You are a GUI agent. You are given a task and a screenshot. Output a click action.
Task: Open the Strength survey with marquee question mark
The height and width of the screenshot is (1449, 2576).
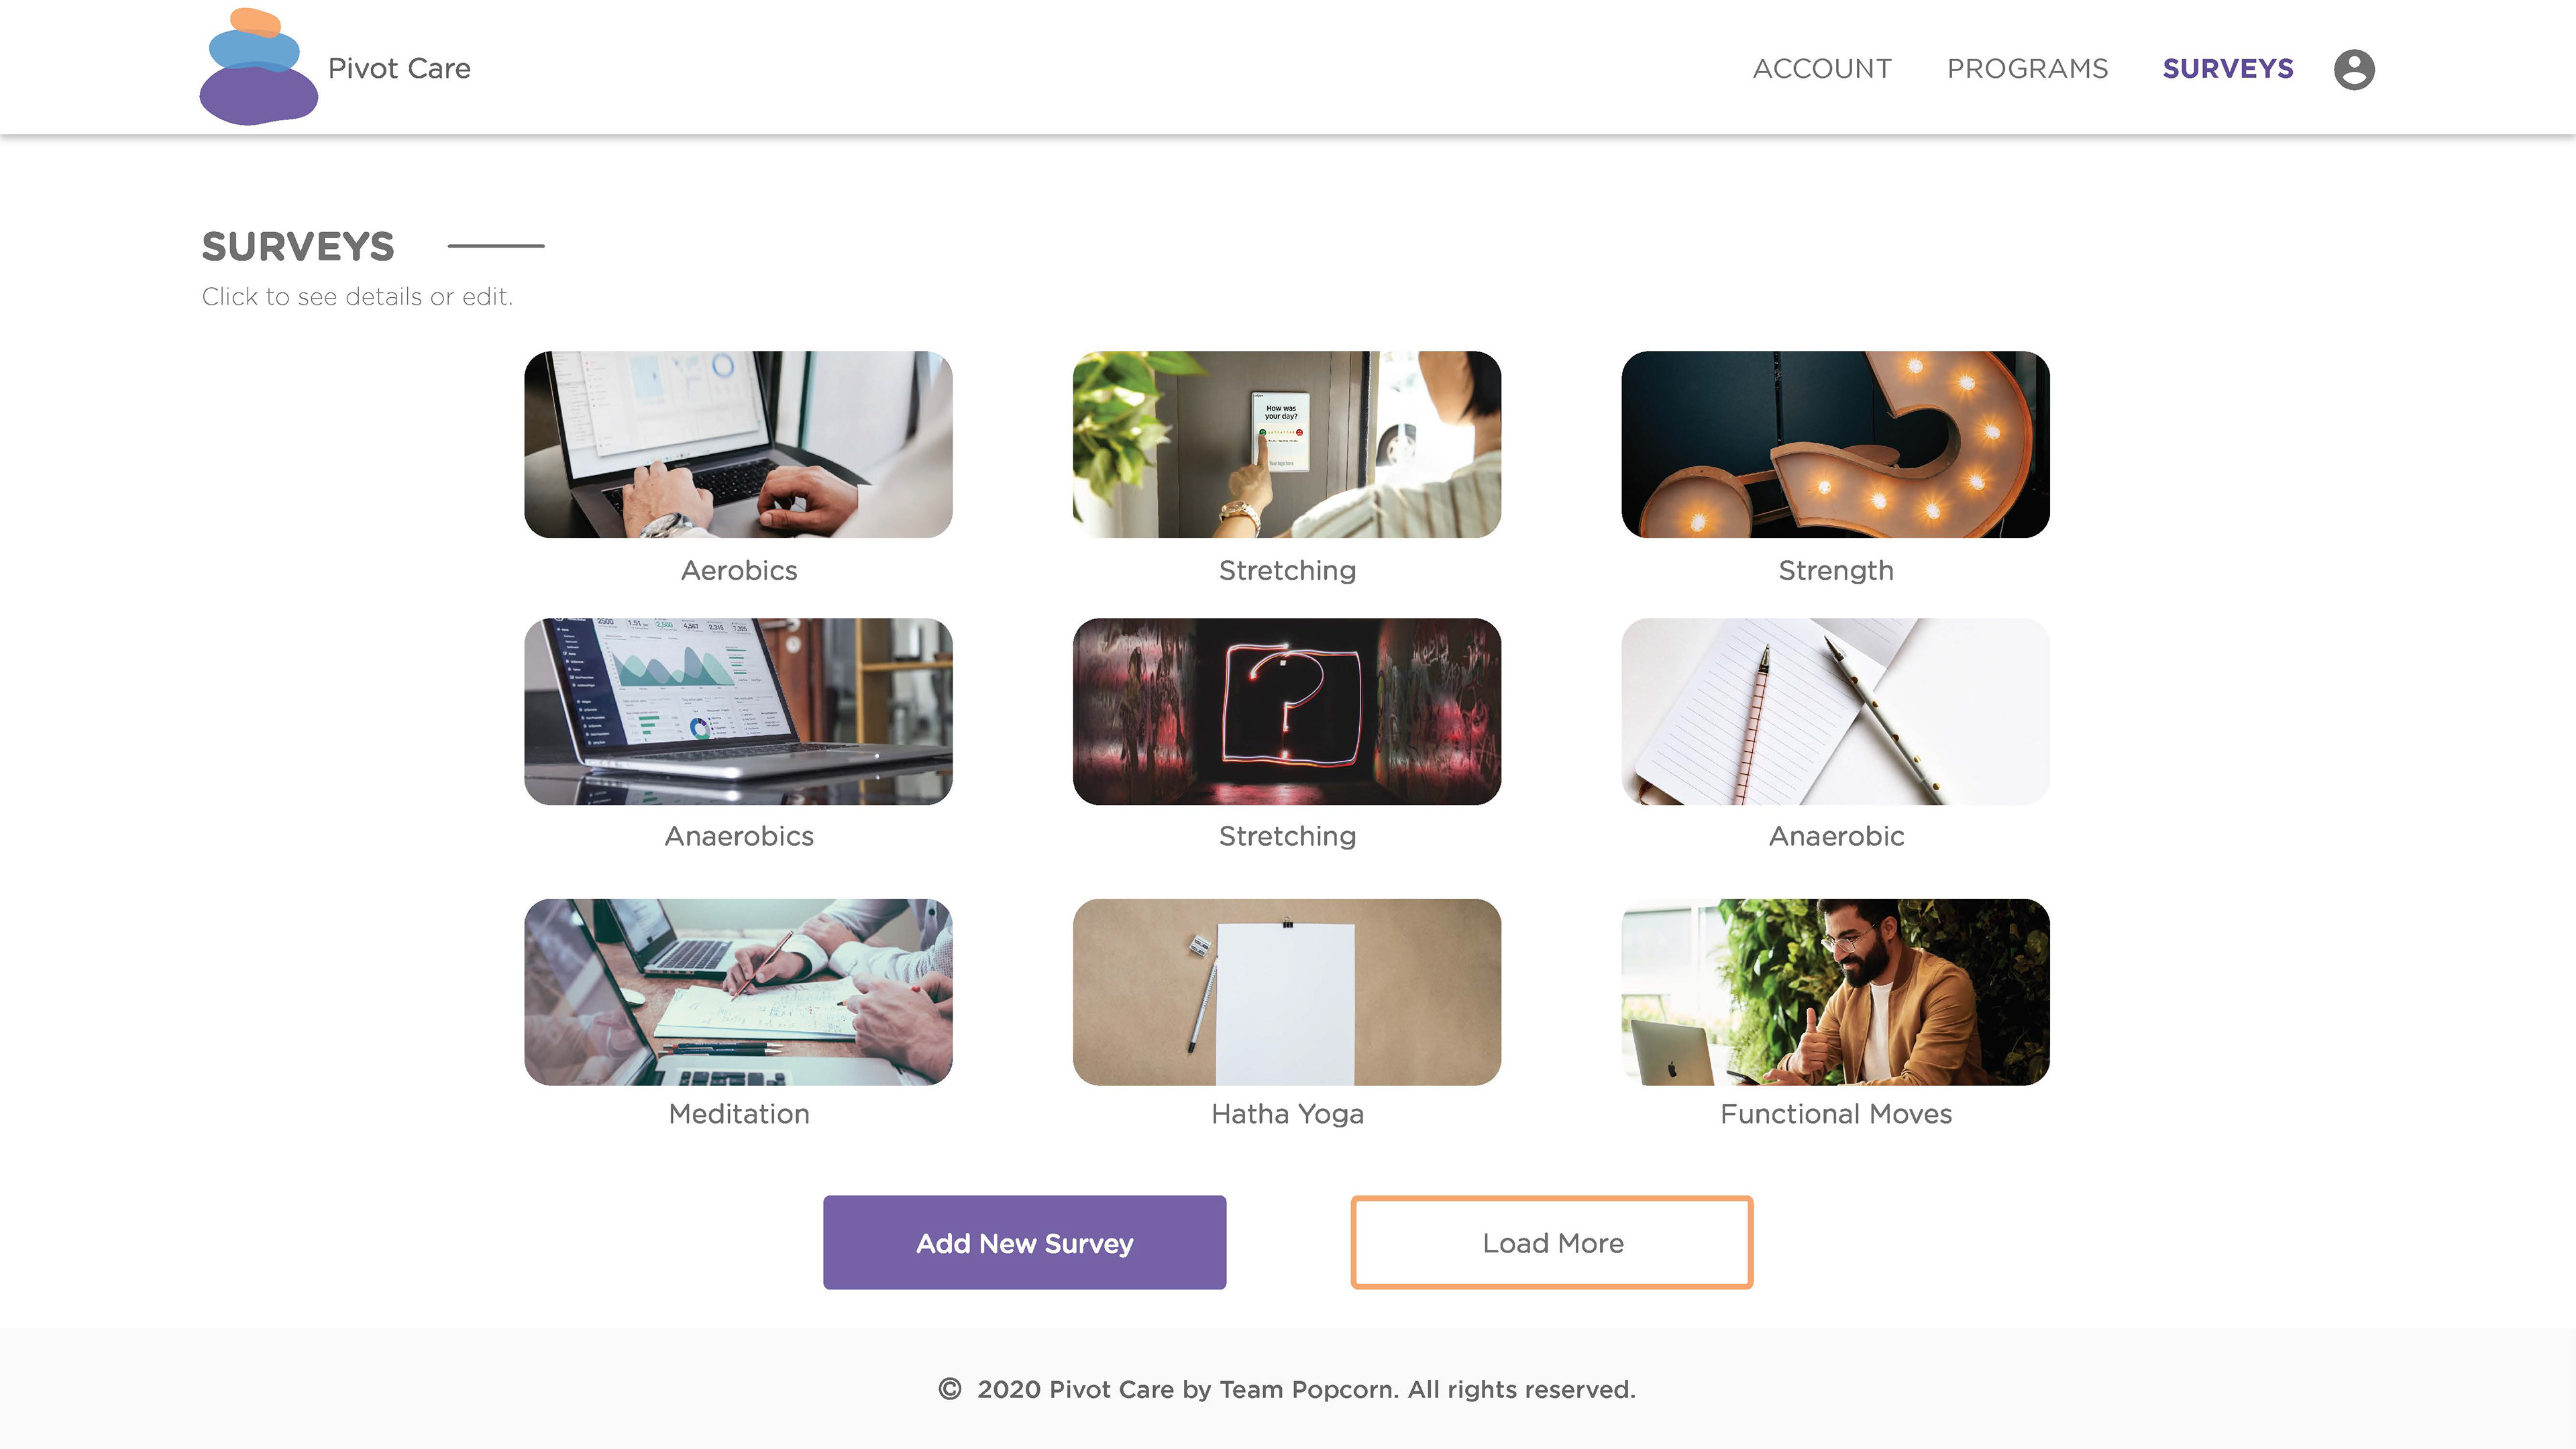click(x=1835, y=444)
